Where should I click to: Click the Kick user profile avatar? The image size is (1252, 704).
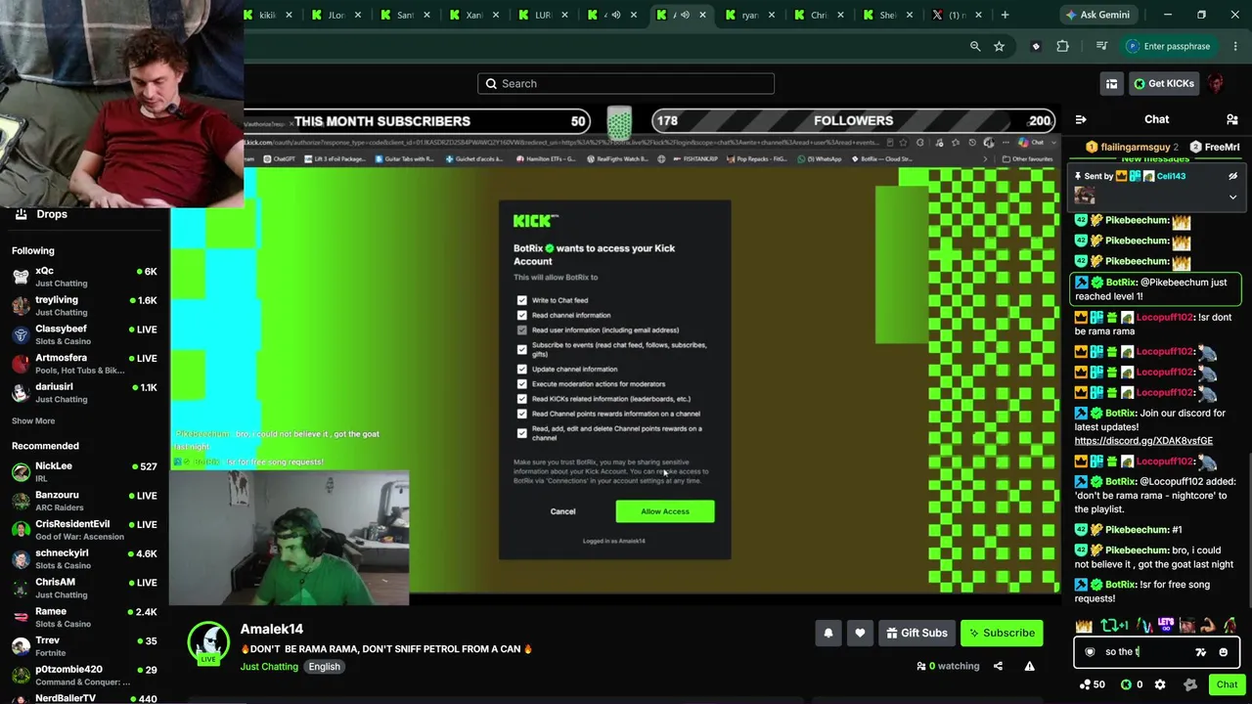1216,83
